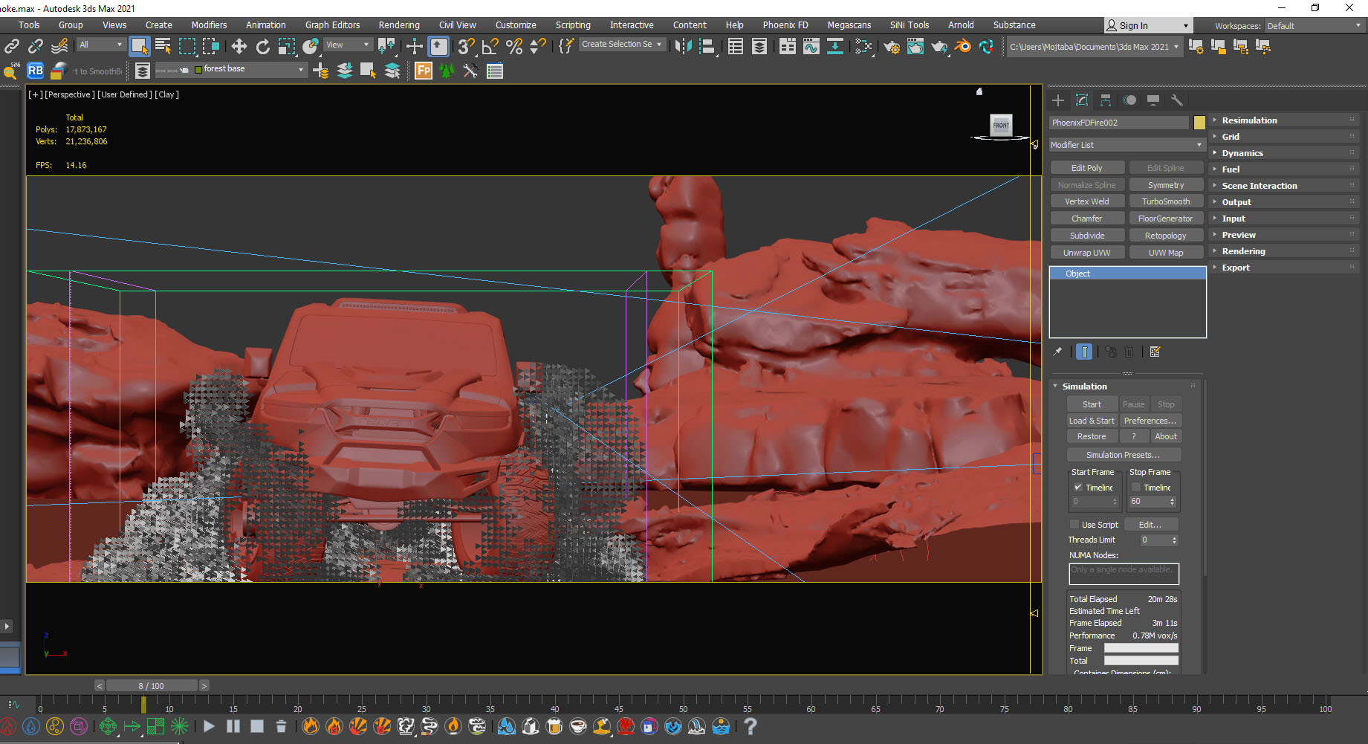The height and width of the screenshot is (744, 1368).
Task: Open the Megascans menu
Action: [849, 25]
